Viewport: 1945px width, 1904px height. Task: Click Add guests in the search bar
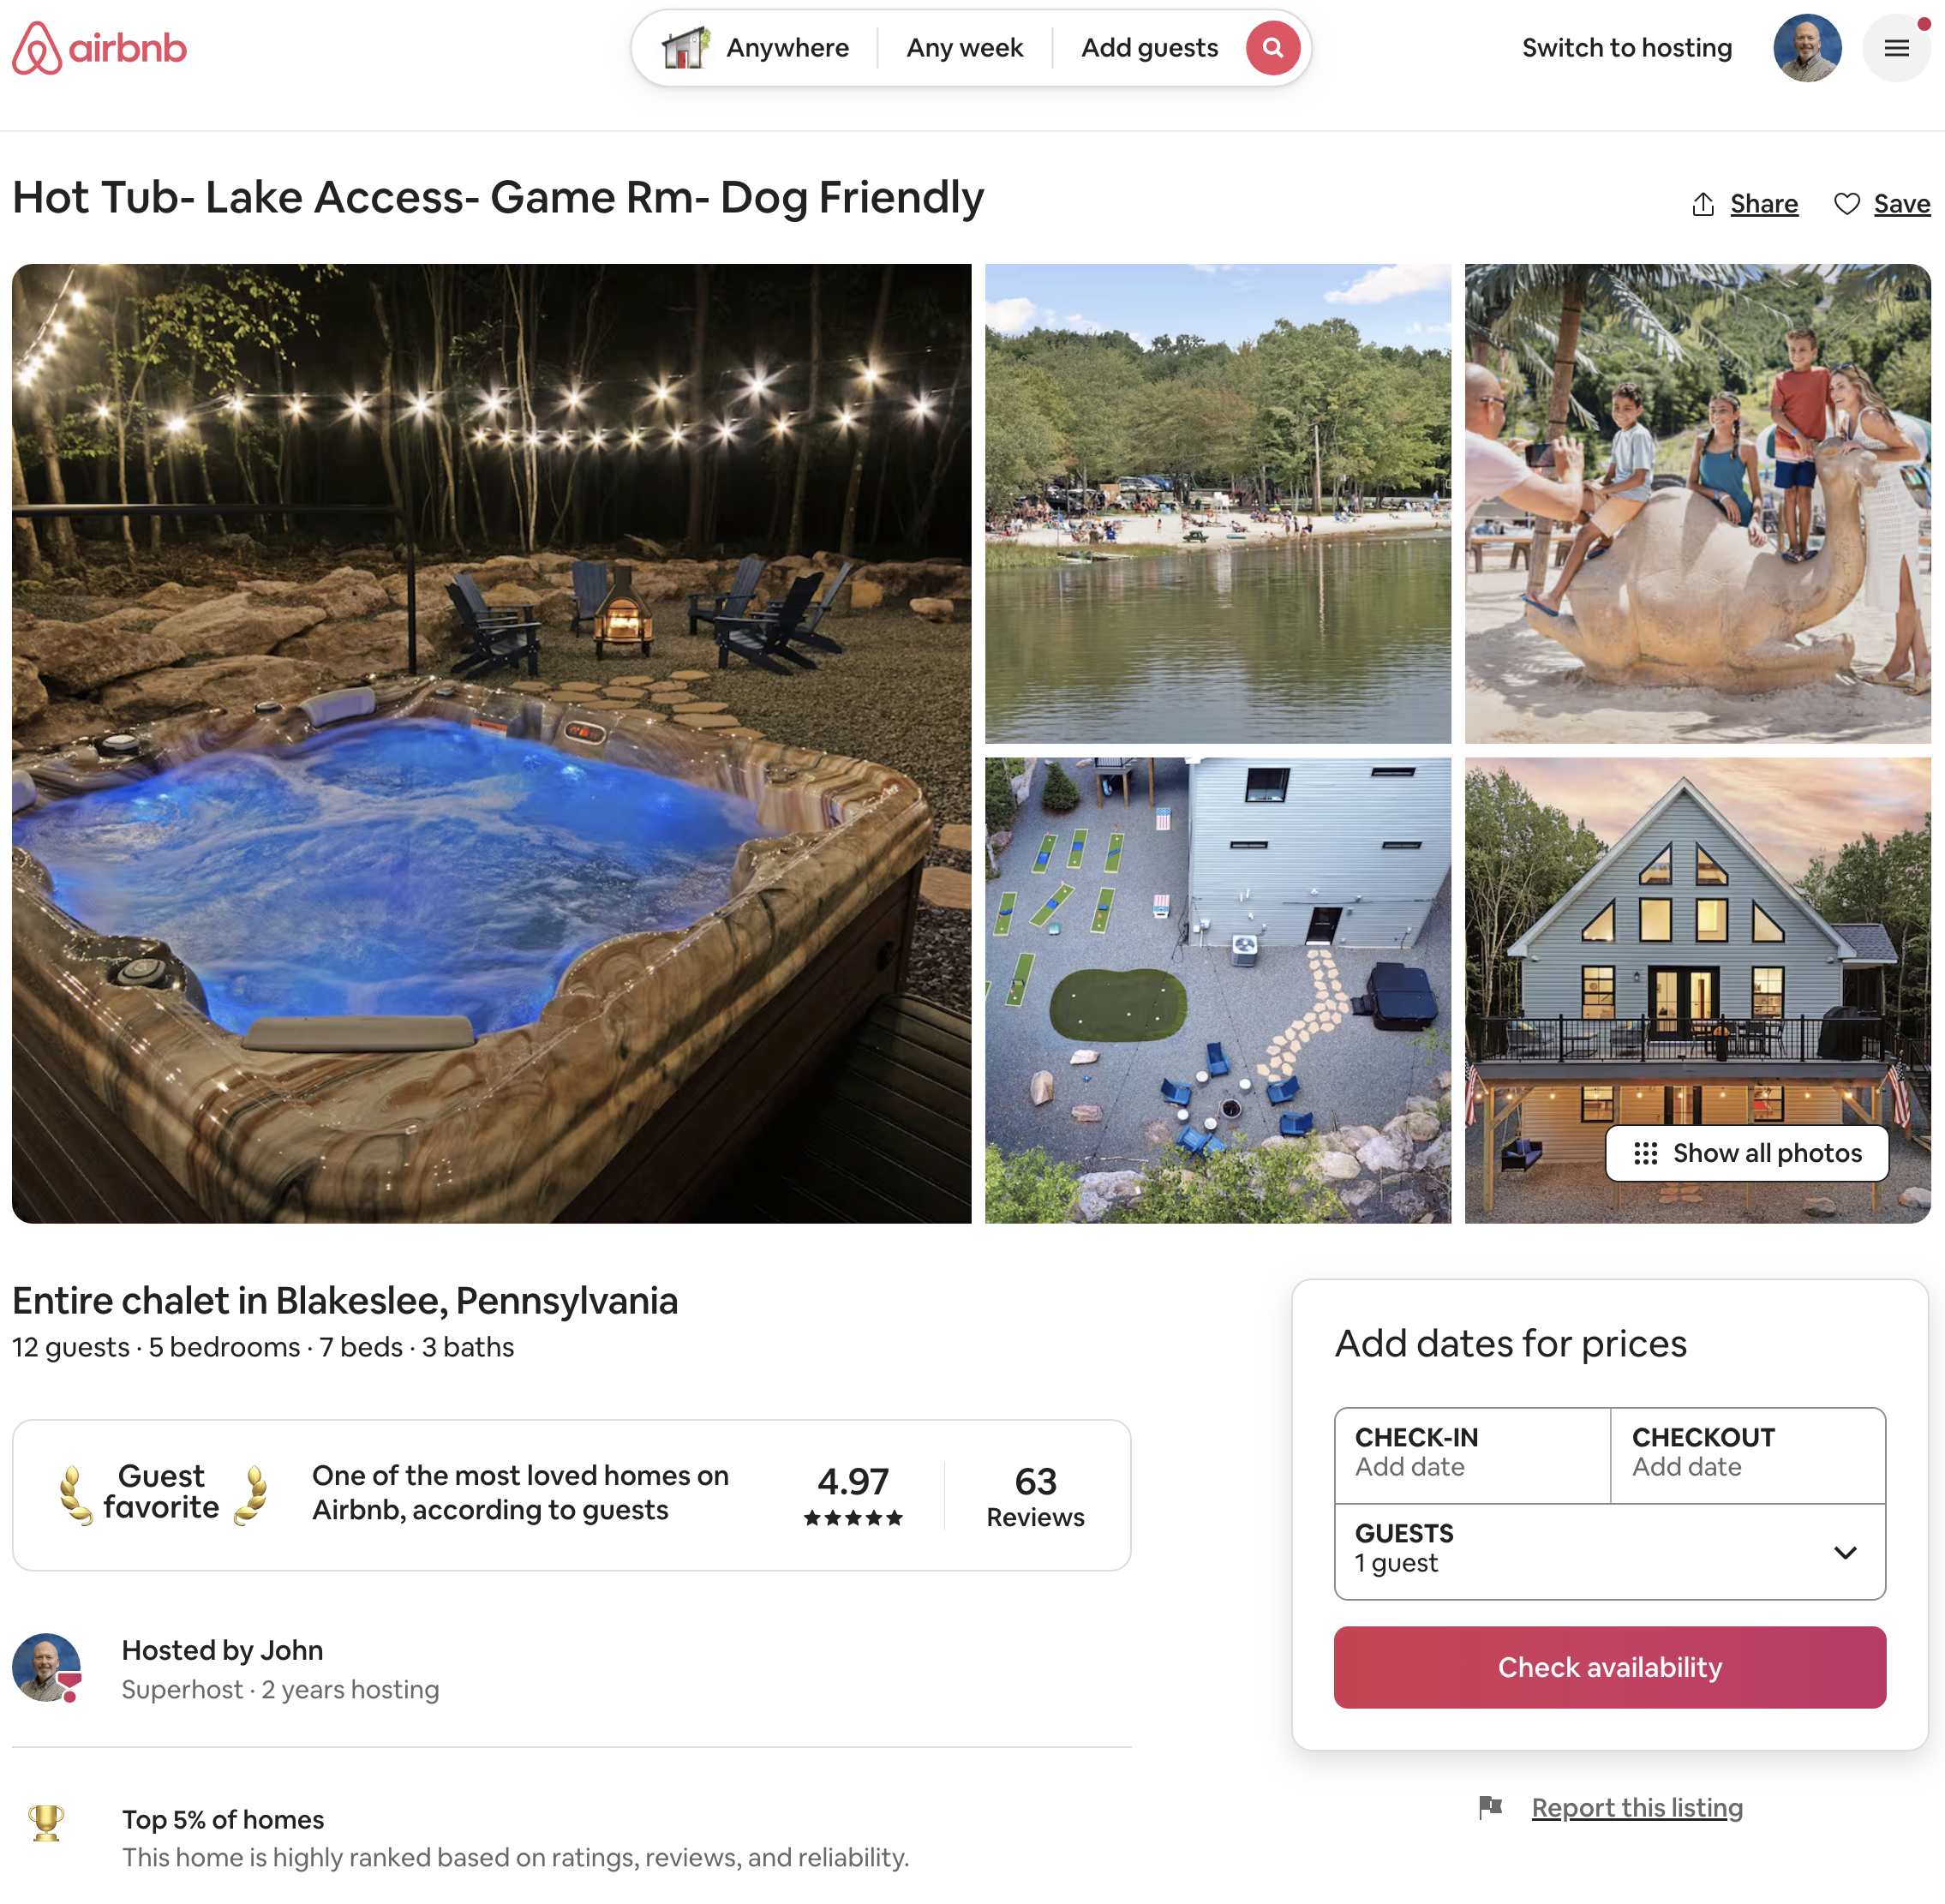click(x=1149, y=48)
